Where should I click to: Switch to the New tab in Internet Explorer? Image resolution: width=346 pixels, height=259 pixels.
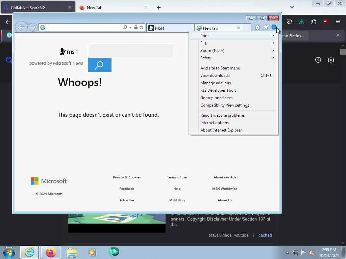click(x=219, y=28)
